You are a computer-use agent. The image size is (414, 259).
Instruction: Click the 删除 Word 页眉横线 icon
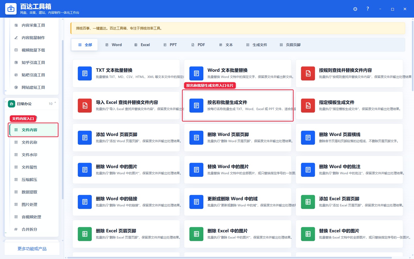click(308, 138)
